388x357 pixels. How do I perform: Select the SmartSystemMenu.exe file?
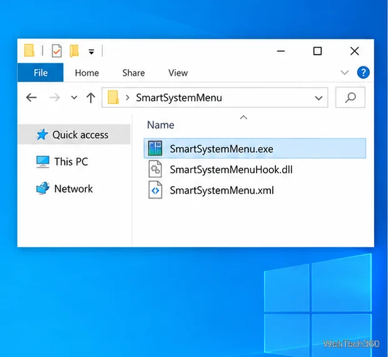coord(255,148)
